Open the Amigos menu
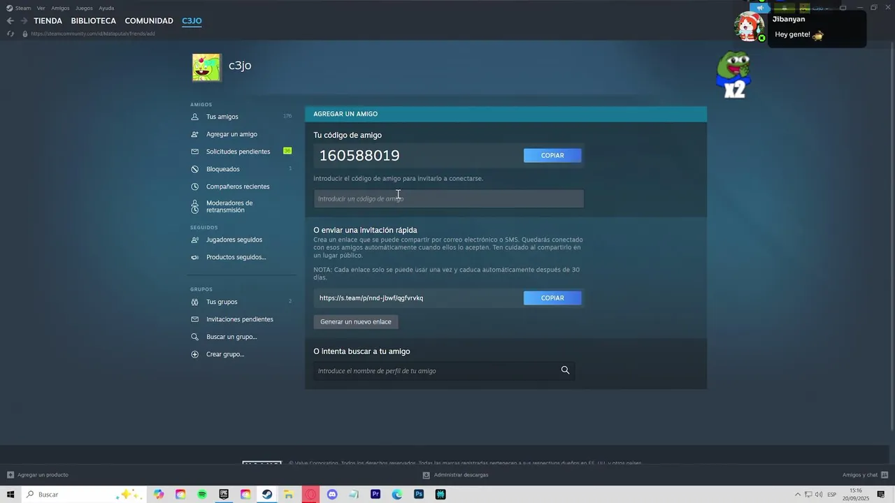 [x=60, y=8]
